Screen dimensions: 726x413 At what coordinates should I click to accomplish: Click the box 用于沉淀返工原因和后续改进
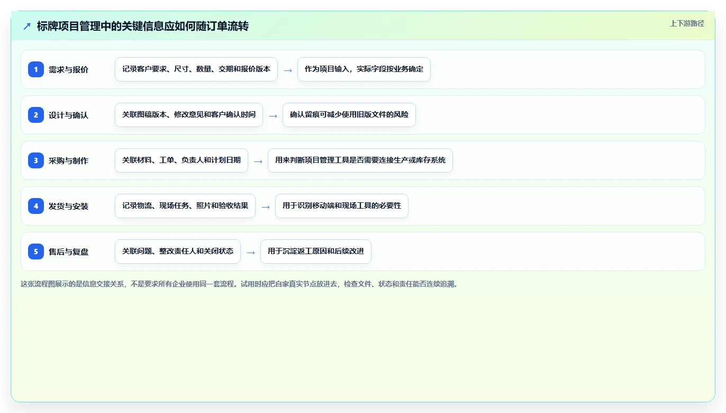[x=316, y=252]
